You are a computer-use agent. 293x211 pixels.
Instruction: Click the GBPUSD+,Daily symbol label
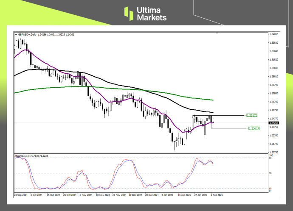click(x=27, y=35)
